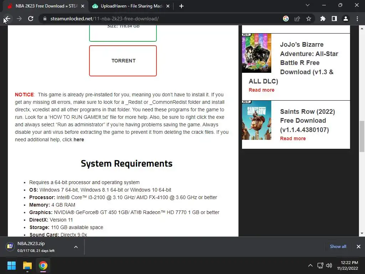
Task: Click the Chrome taskbar icon
Action: click(x=43, y=265)
